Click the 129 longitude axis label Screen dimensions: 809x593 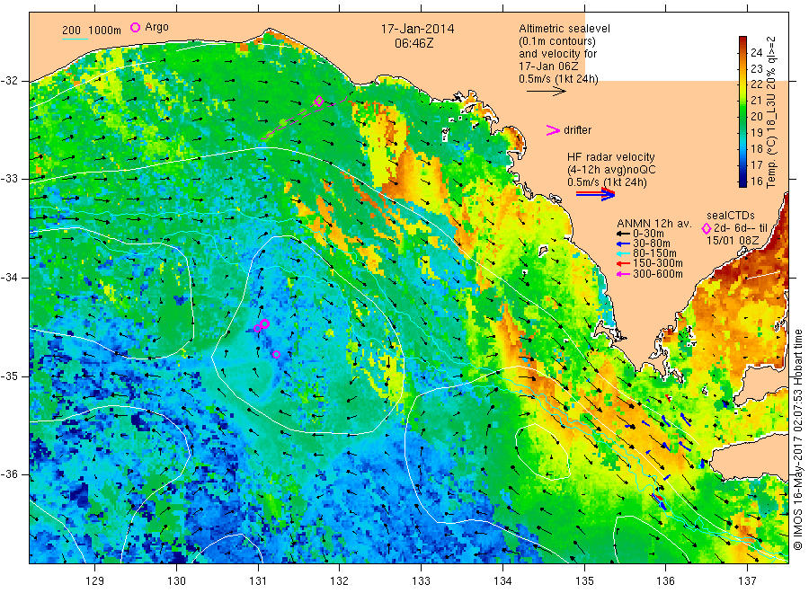tap(95, 581)
